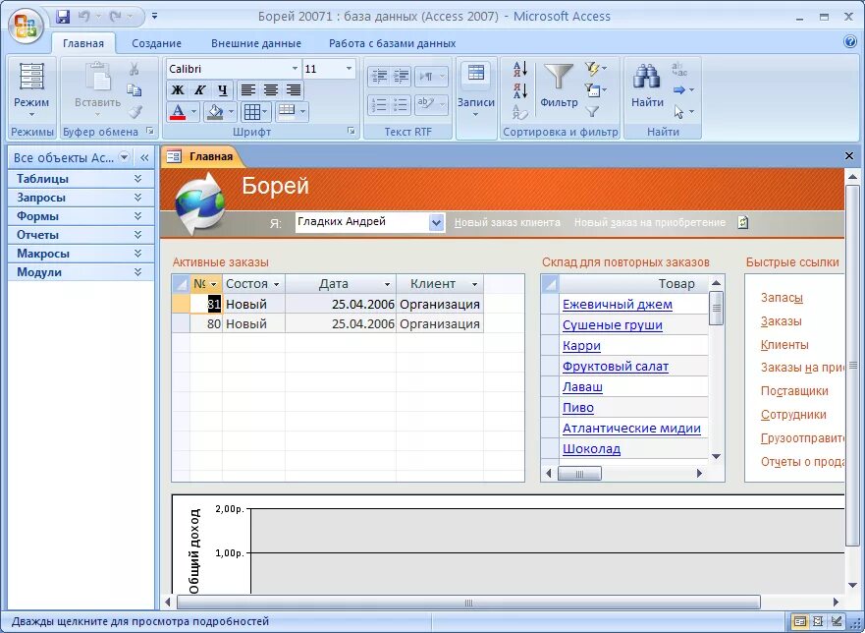865x633 pixels.
Task: Expand the Таблицы navigation group
Action: (x=81, y=179)
